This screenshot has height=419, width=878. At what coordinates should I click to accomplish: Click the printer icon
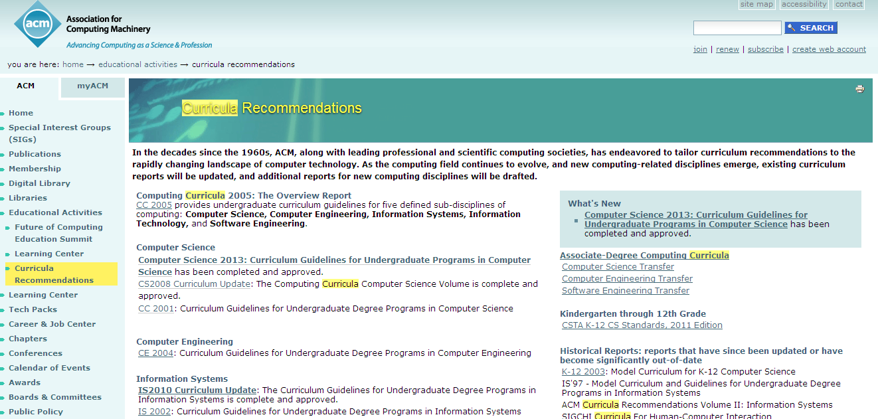pos(860,89)
